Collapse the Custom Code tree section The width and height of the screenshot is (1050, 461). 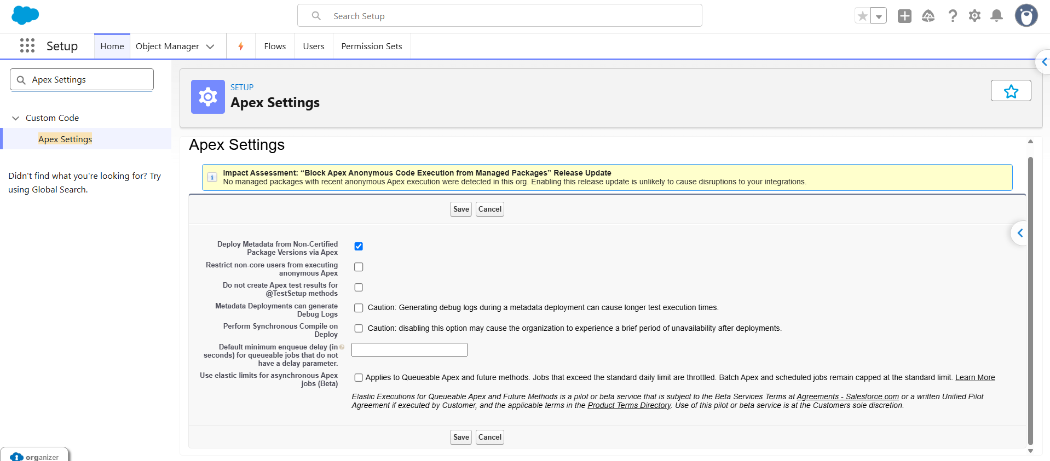point(16,118)
